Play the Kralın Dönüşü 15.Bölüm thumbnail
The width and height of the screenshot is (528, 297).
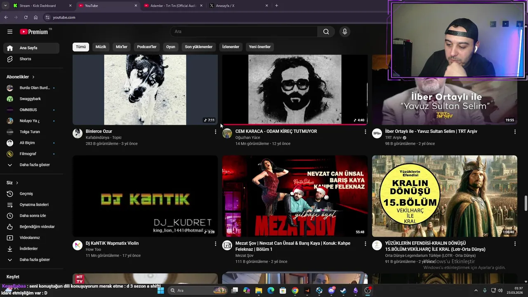click(445, 196)
